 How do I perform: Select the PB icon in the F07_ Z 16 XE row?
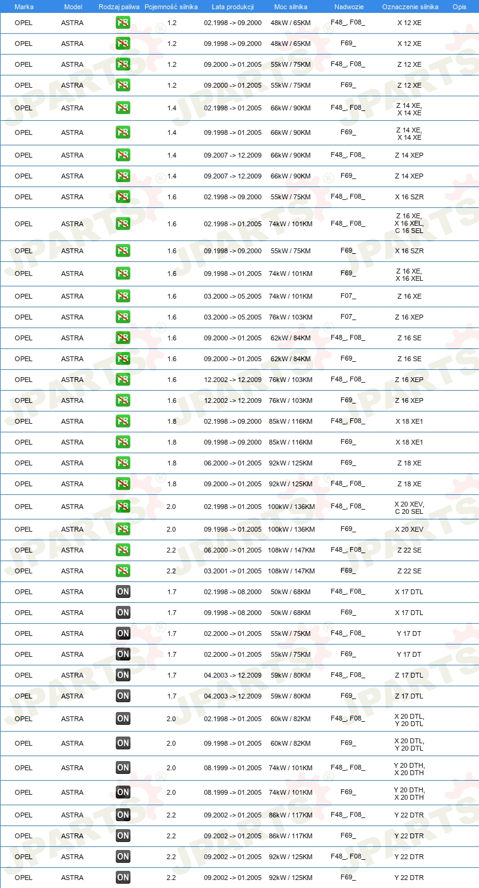pos(123,296)
